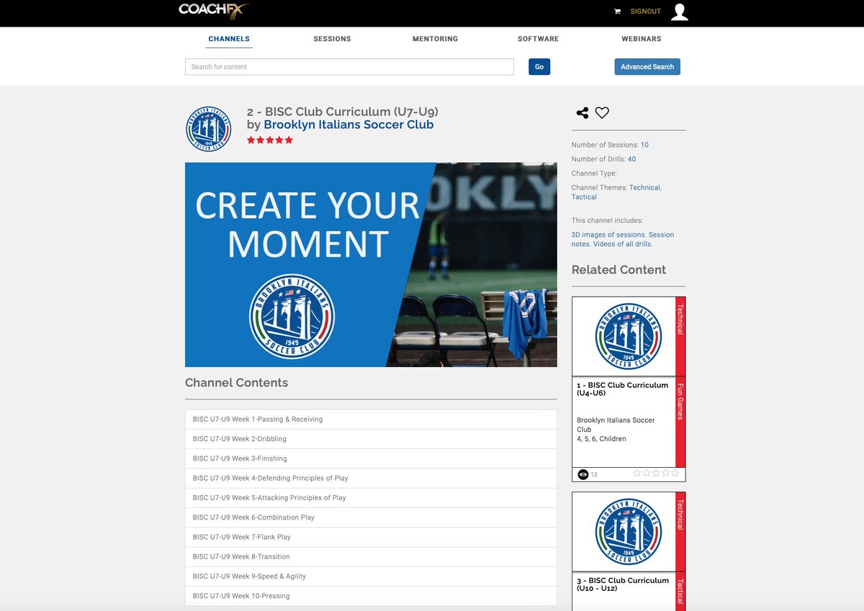Image resolution: width=864 pixels, height=611 pixels.
Task: Open Week 9-Speed & Agility session
Action: (371, 576)
